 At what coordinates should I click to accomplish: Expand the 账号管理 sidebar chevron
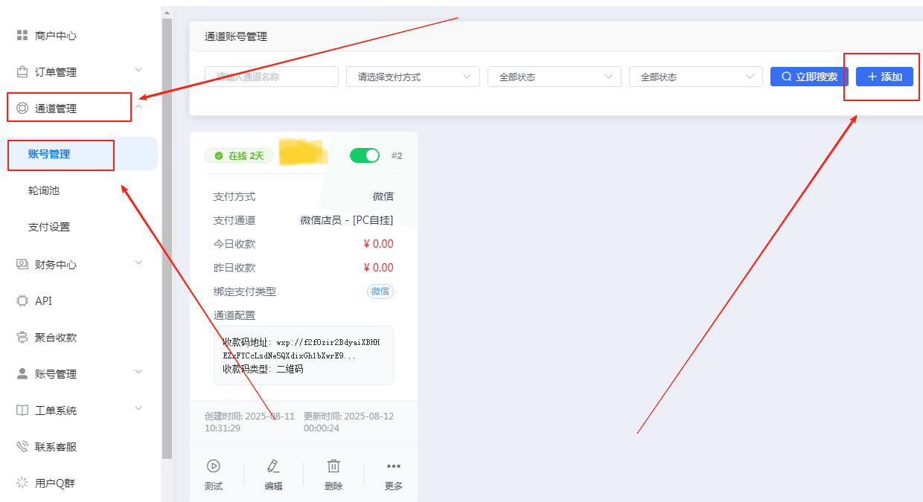click(138, 371)
